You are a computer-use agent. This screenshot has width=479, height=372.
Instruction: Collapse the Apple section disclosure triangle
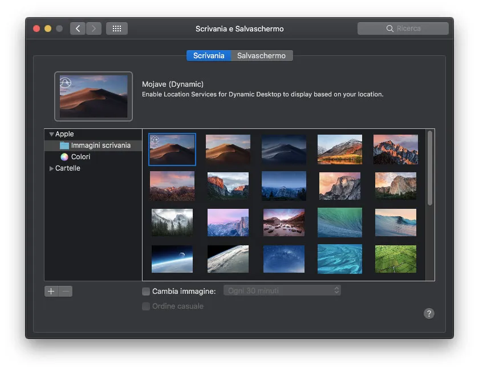coord(51,134)
